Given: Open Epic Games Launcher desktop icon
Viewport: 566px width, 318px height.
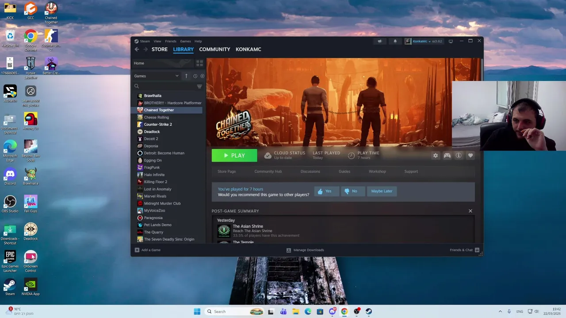Looking at the screenshot, I should [x=10, y=261].
